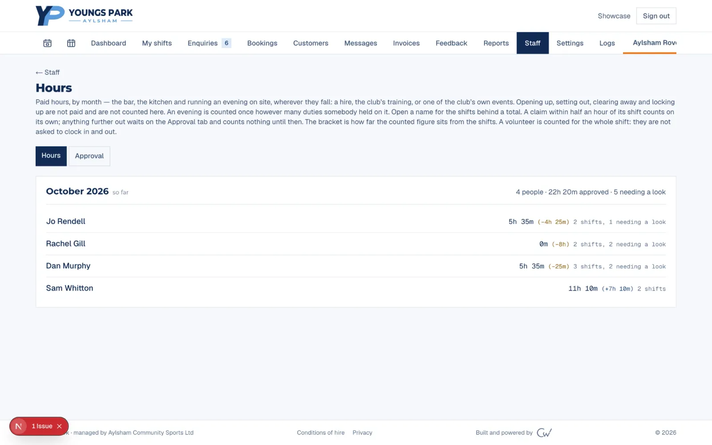The height and width of the screenshot is (445, 712).
Task: Open Dan Murphy's shifts
Action: click(356, 266)
